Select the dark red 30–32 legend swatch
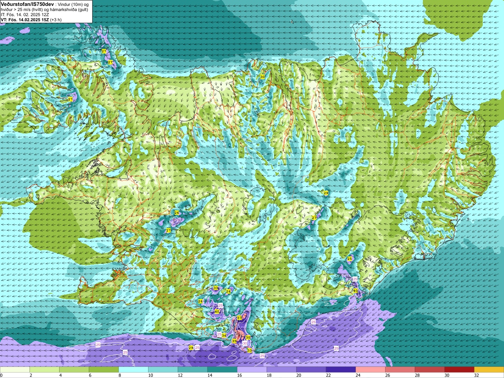Screen dimensions: 504x378 tap(460, 370)
